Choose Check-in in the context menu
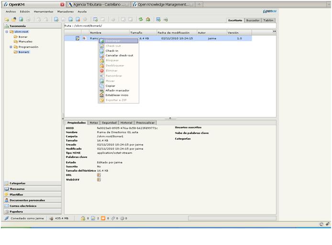 (x=119, y=51)
